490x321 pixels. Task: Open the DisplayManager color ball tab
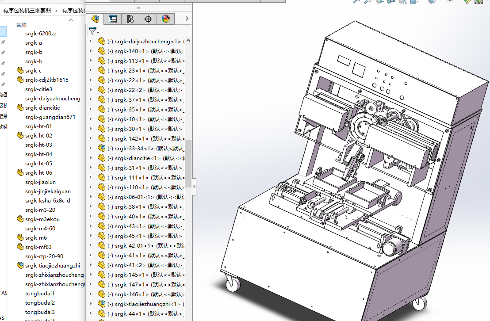pos(165,19)
